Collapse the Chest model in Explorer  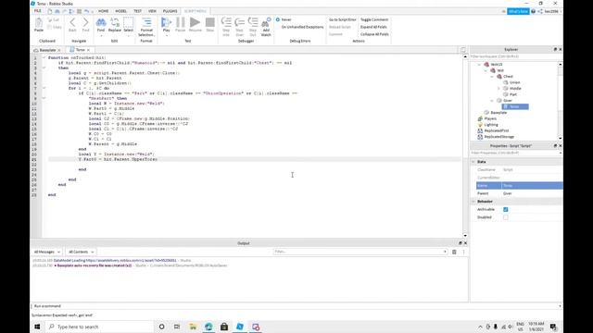click(492, 77)
